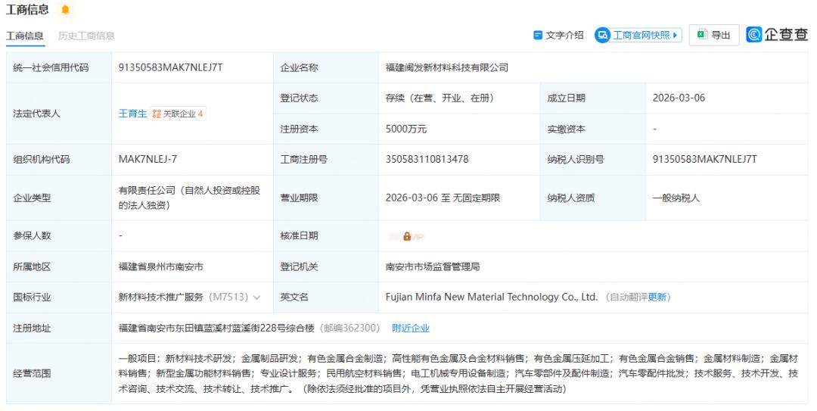Click 一般纳税人 taxpayer qualification
This screenshot has width=817, height=411.
tap(676, 198)
